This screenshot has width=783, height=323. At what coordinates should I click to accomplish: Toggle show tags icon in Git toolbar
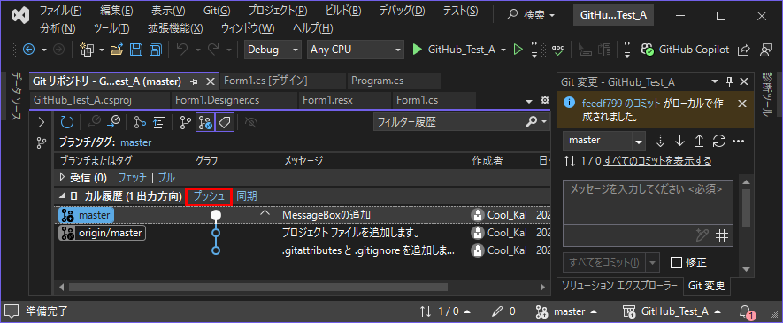(225, 121)
